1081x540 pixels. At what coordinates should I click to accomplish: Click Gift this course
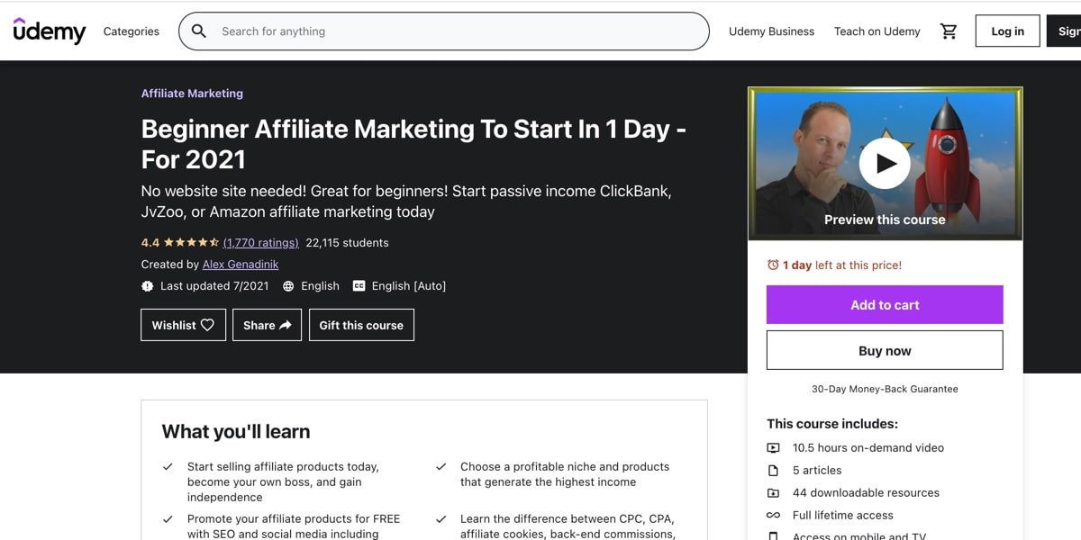click(x=361, y=325)
